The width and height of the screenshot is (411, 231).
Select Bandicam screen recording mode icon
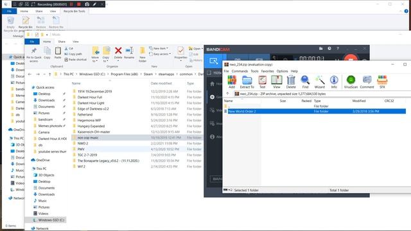tap(213, 62)
